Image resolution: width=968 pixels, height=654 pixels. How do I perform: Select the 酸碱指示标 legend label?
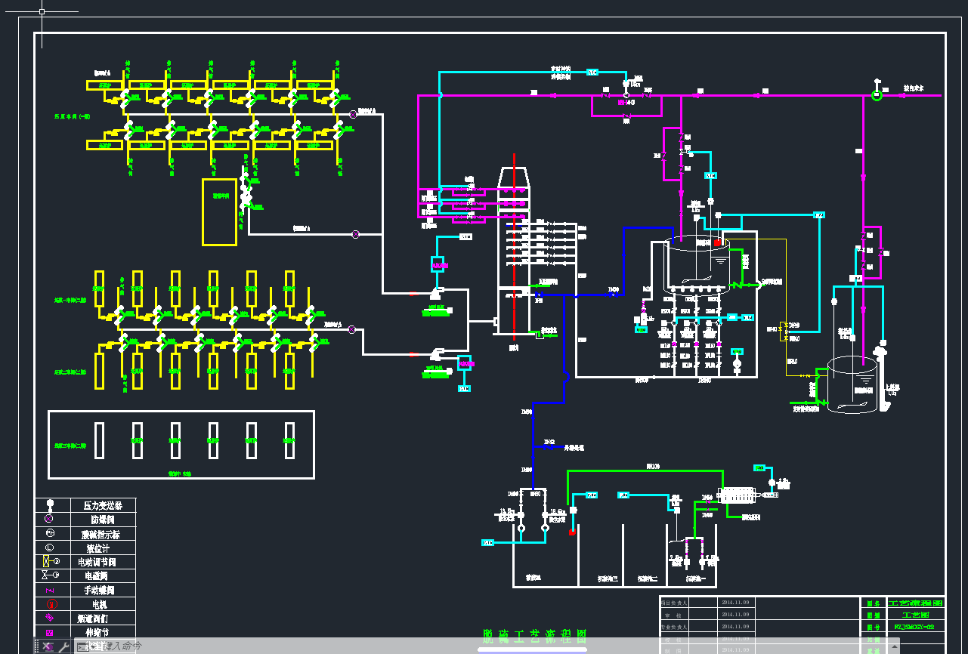click(101, 534)
